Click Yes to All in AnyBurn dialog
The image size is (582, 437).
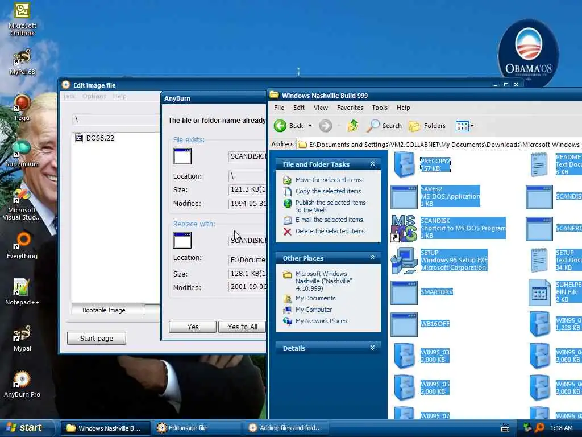tap(242, 327)
